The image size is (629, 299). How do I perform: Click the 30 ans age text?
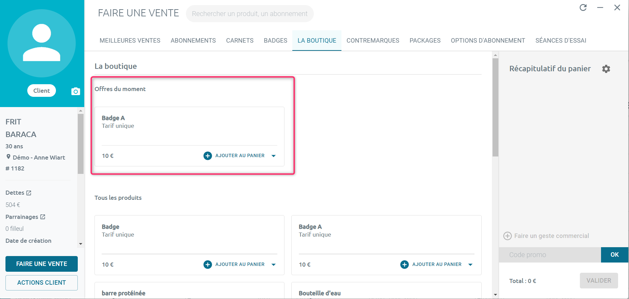tap(14, 146)
